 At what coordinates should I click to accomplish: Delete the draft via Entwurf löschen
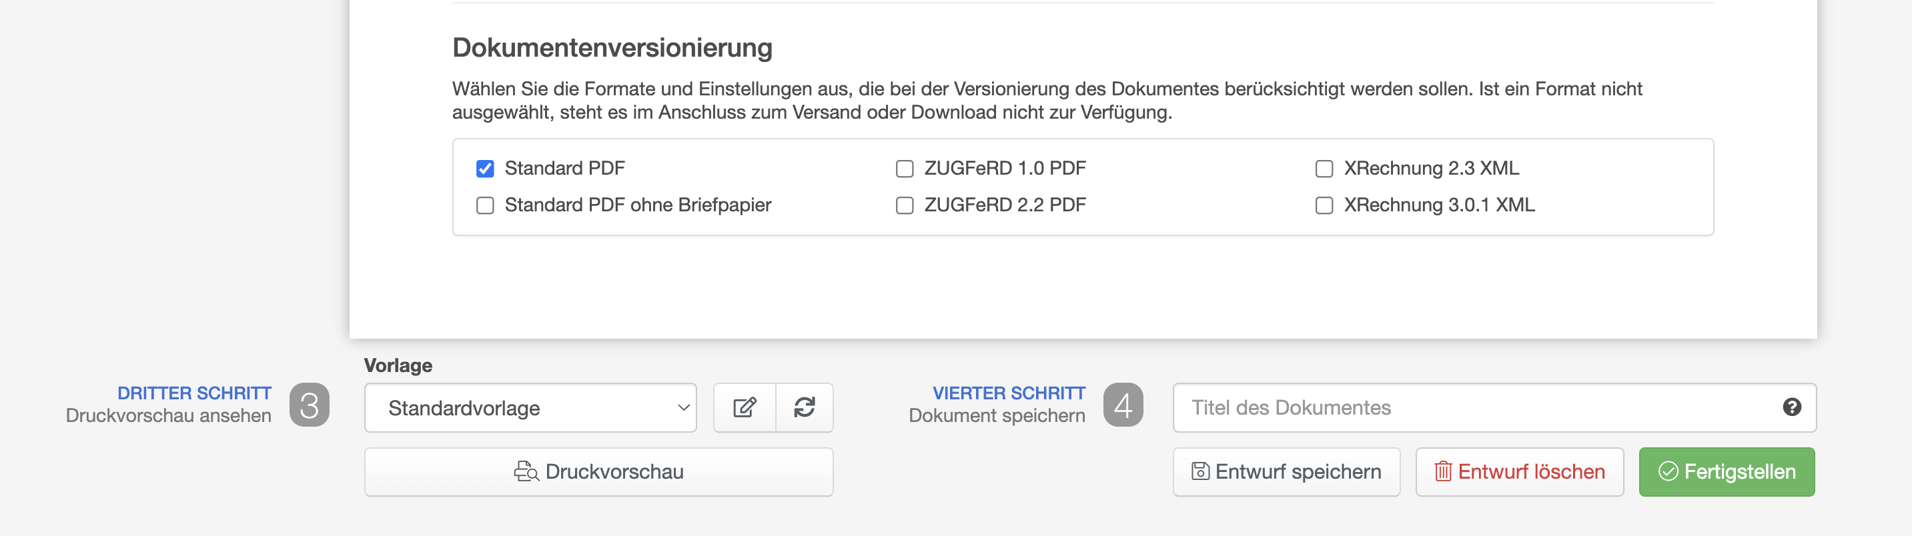pos(1519,472)
